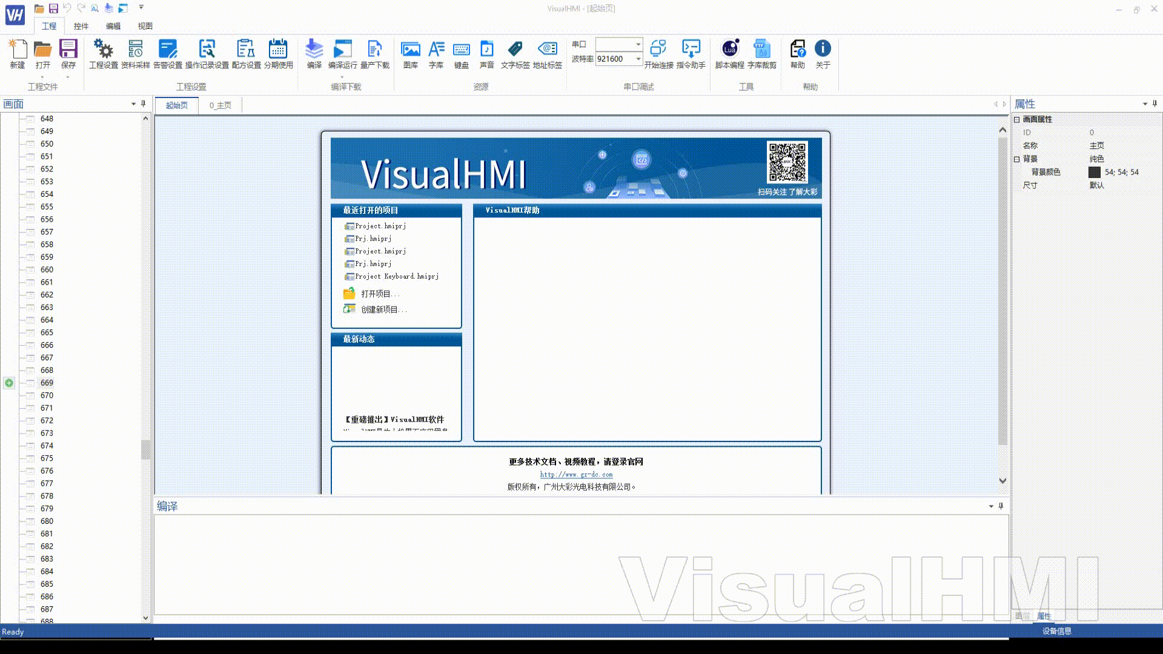The height and width of the screenshot is (654, 1163).
Task: Expand the 保存 button dropdown arrow
Action: [x=68, y=78]
